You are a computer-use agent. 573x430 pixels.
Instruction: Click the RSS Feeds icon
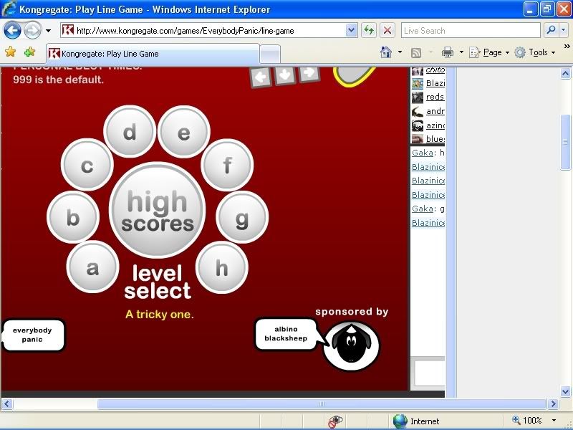click(416, 52)
